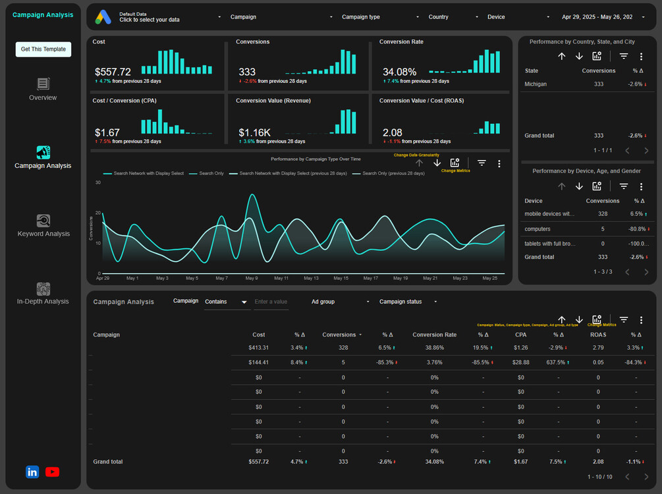
Task: Sort table by Conversions column header
Action: [339, 335]
